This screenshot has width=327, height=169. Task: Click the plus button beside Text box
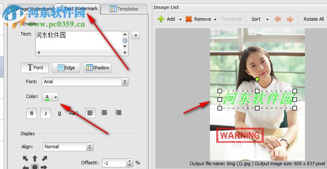click(136, 35)
